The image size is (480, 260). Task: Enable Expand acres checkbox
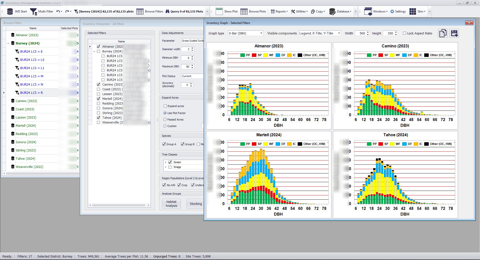click(165, 106)
